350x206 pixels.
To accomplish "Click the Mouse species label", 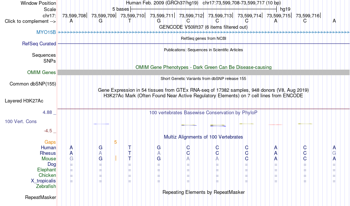I will 49,159.
